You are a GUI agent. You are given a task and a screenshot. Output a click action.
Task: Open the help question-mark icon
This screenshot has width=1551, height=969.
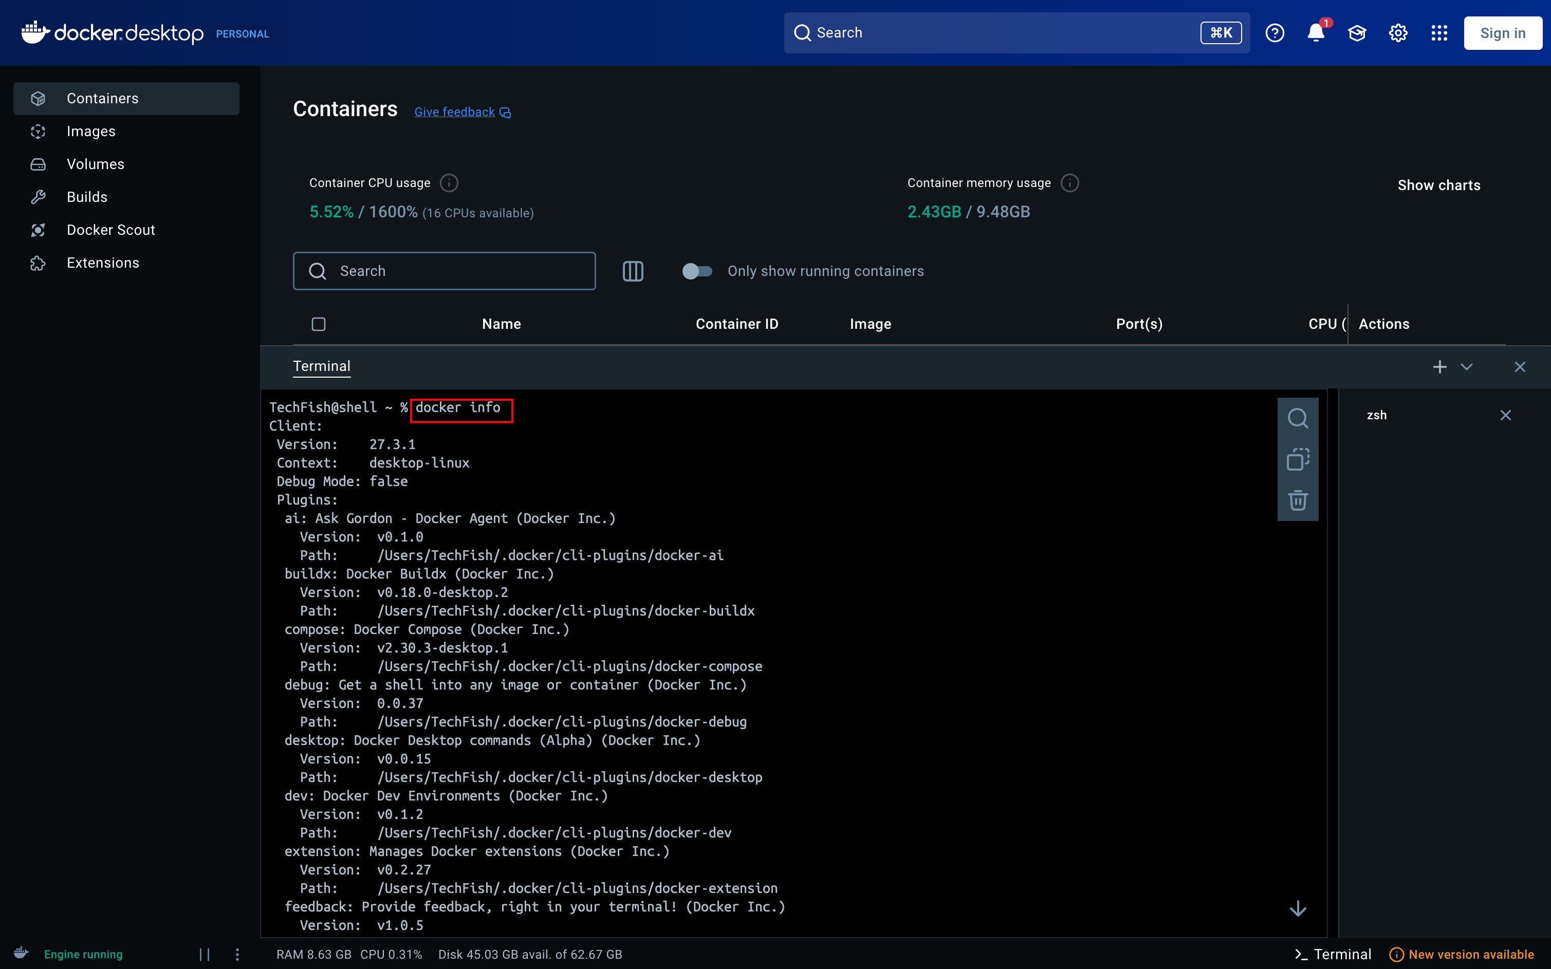(x=1275, y=33)
